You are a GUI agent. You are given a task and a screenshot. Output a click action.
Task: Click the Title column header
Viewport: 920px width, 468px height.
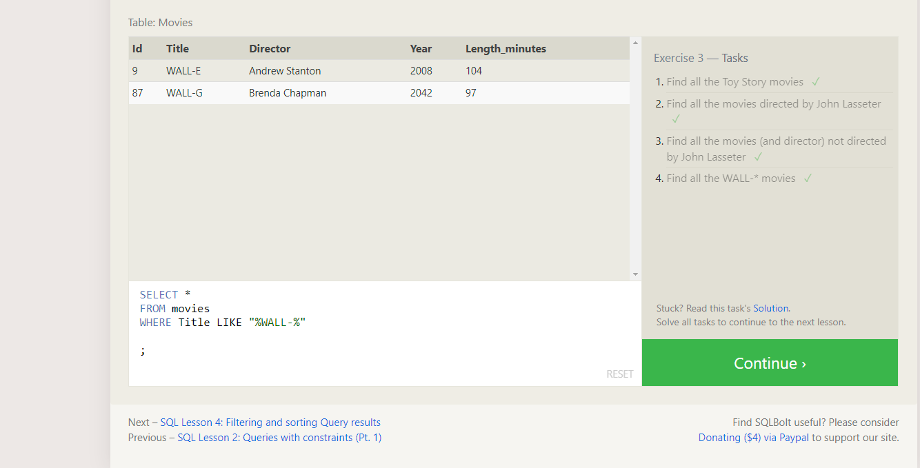[177, 49]
